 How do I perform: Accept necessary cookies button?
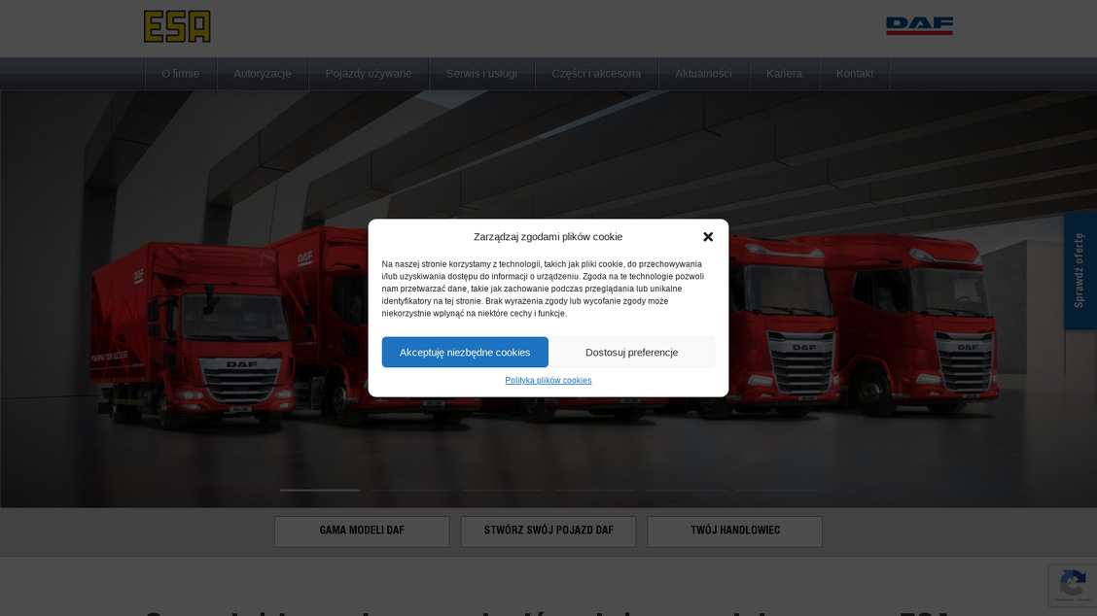tap(465, 353)
